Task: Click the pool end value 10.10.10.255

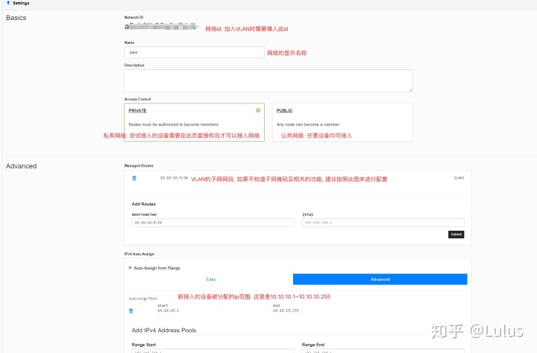Action: [x=286, y=311]
